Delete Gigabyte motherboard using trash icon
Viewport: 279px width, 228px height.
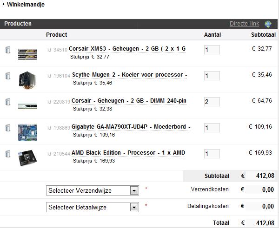click(8, 128)
